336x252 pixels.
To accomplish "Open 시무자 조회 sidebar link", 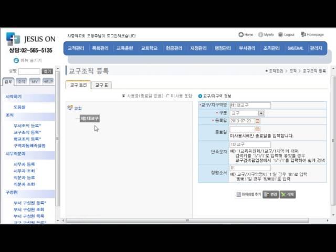I will pyautogui.click(x=24, y=171).
